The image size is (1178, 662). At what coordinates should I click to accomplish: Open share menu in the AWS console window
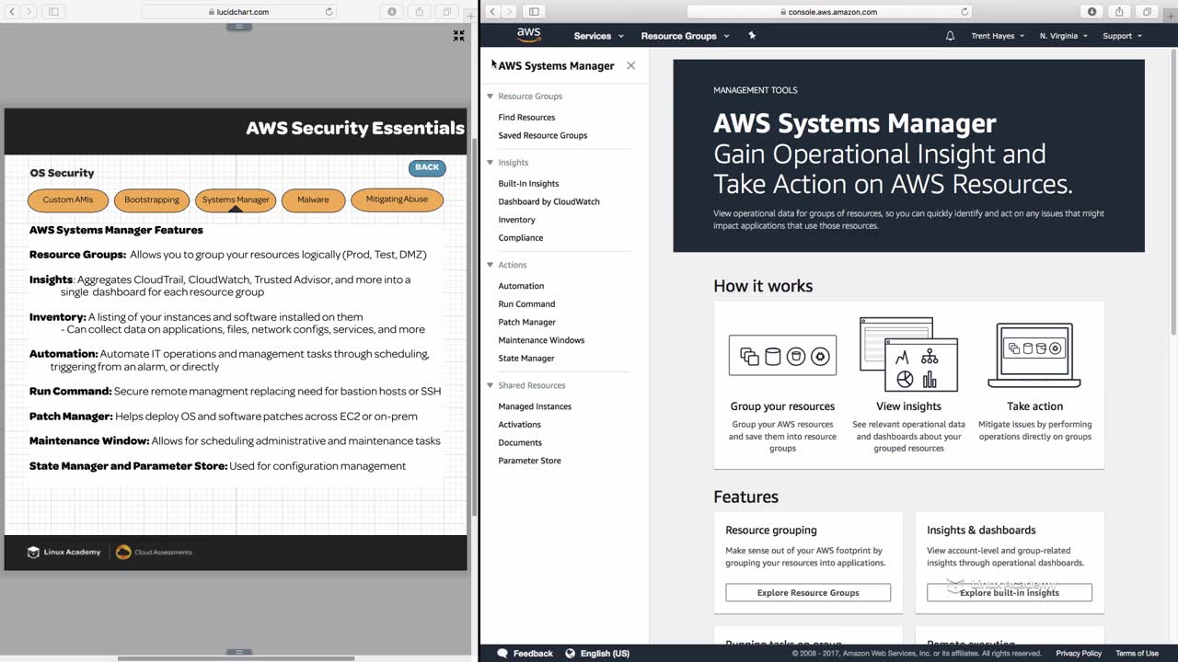coord(1120,12)
